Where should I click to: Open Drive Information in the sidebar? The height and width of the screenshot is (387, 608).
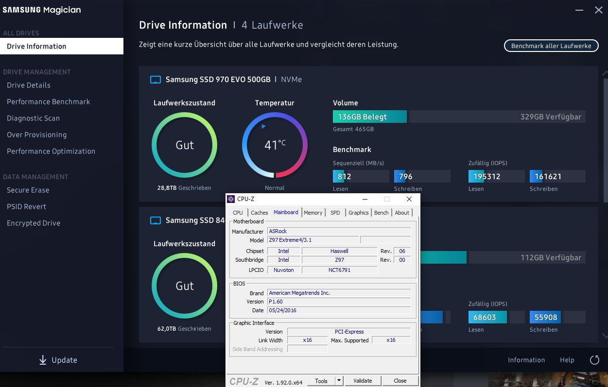[62, 46]
